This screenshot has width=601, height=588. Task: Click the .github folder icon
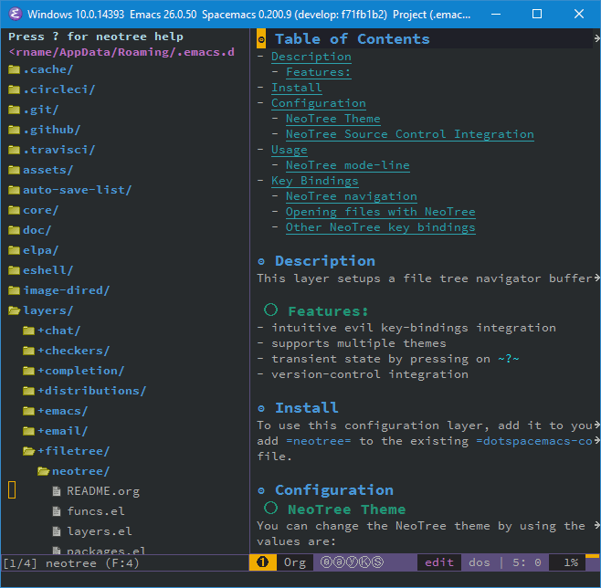15,130
